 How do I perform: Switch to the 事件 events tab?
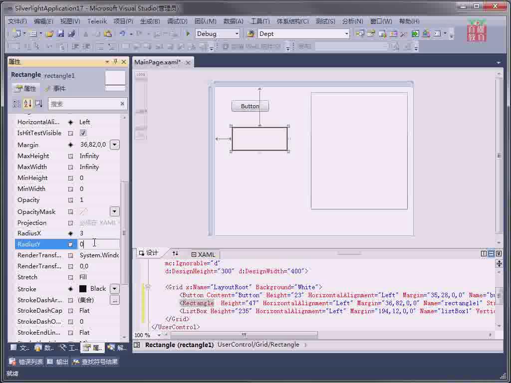click(55, 89)
